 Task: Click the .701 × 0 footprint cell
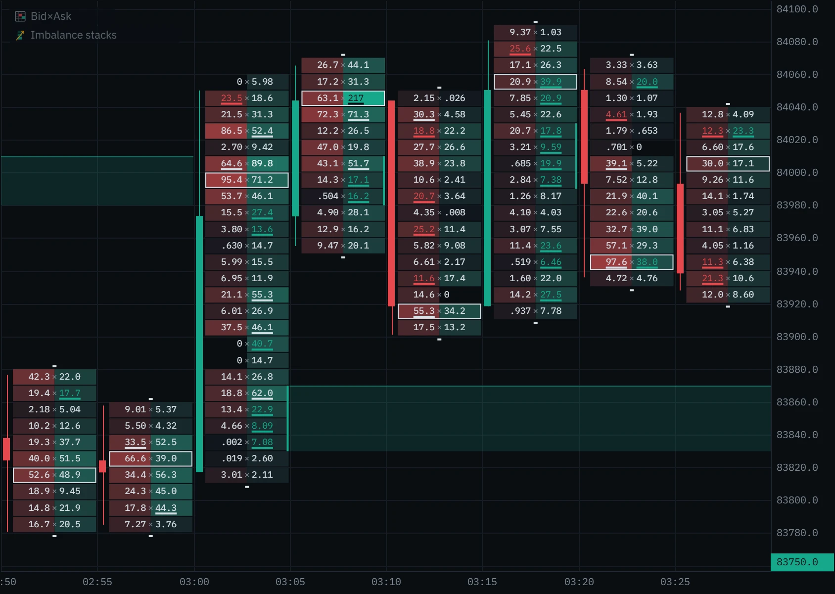pyautogui.click(x=632, y=147)
